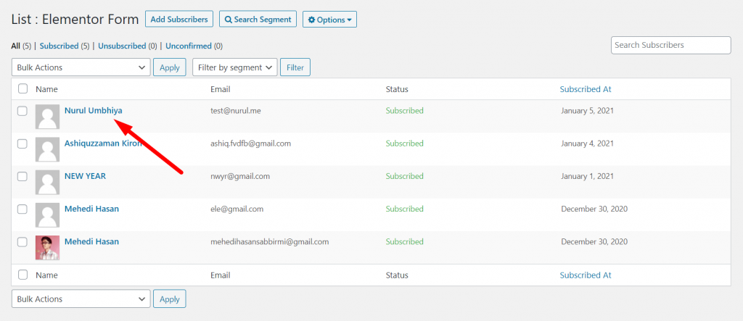Sort by the Subscribed At column header

click(586, 89)
